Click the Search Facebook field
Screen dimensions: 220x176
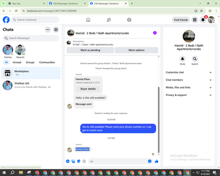(x=35, y=20)
